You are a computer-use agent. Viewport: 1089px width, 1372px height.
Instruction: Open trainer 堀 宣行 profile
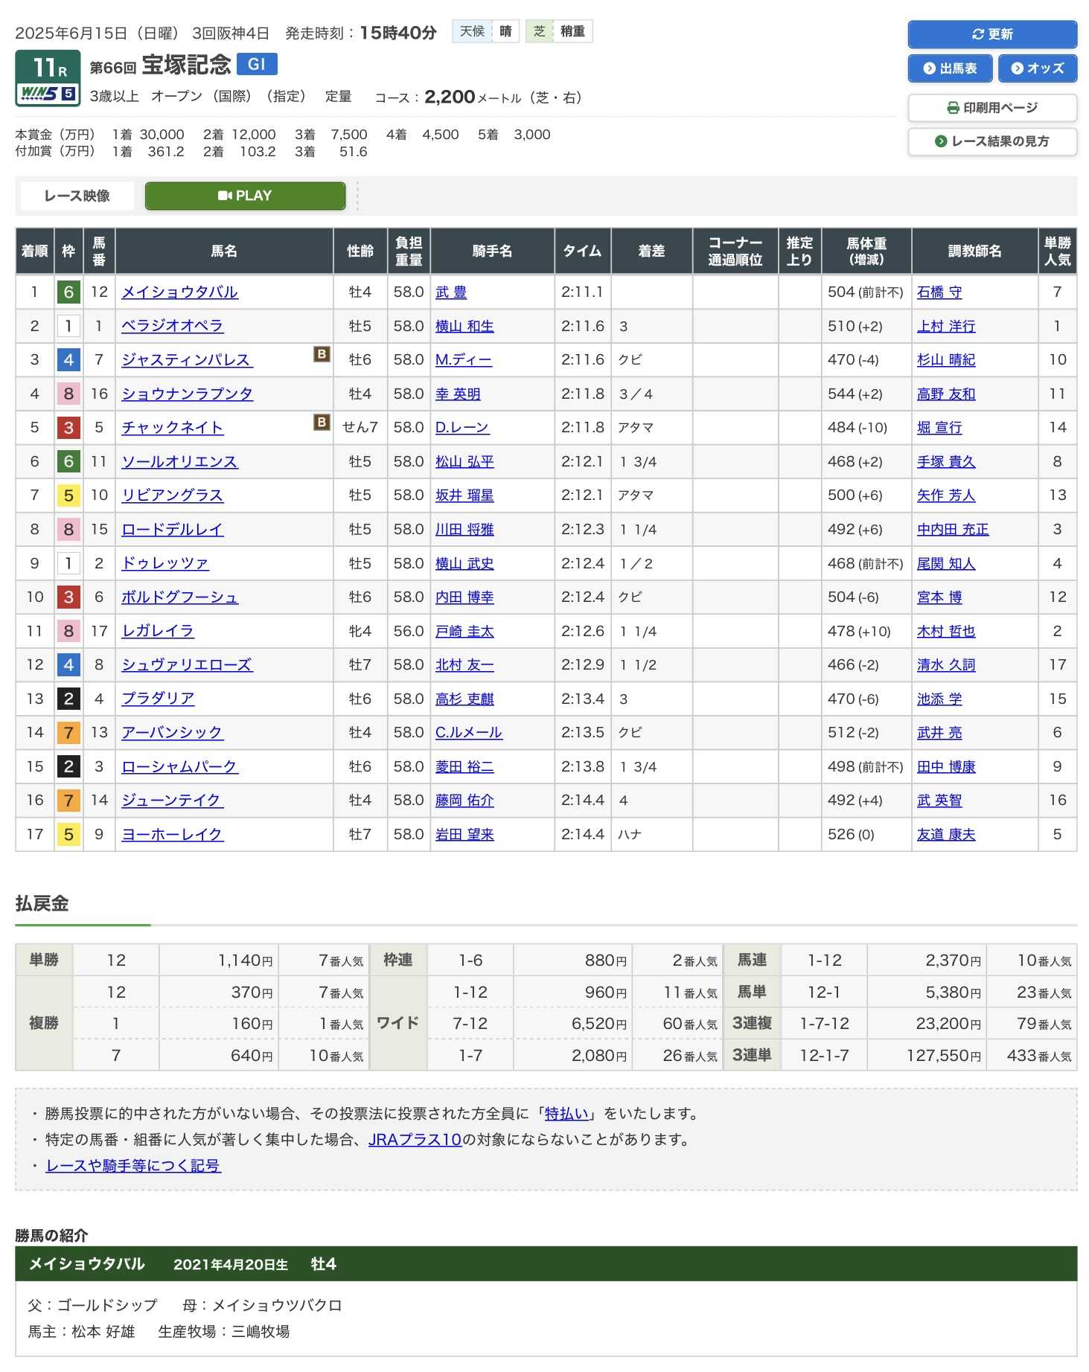939,428
